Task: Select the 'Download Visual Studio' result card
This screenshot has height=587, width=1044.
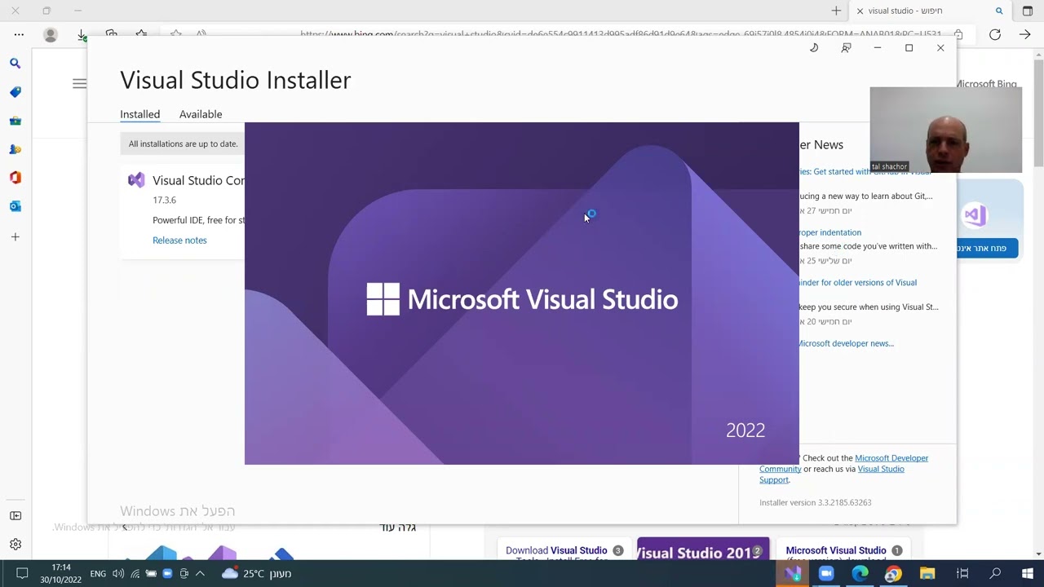Action: point(563,550)
